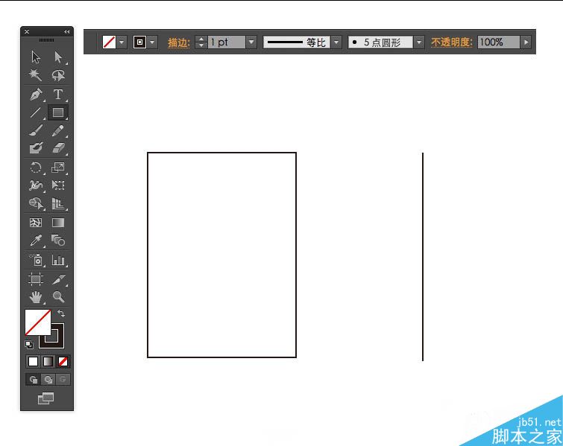
Task: Select the Hand tool
Action: pyautogui.click(x=36, y=297)
